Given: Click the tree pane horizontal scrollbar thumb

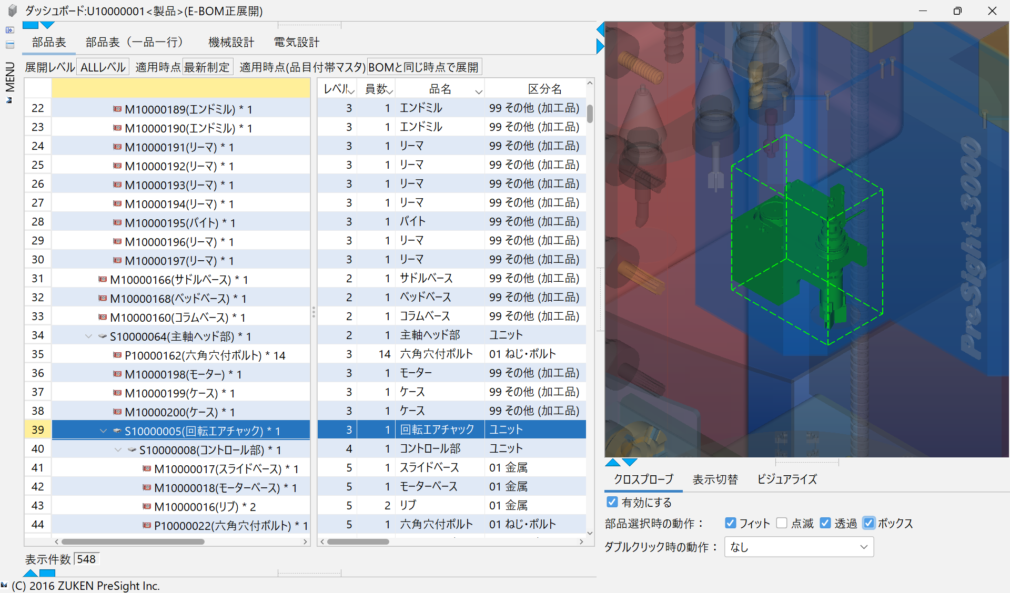Looking at the screenshot, I should click(x=133, y=541).
